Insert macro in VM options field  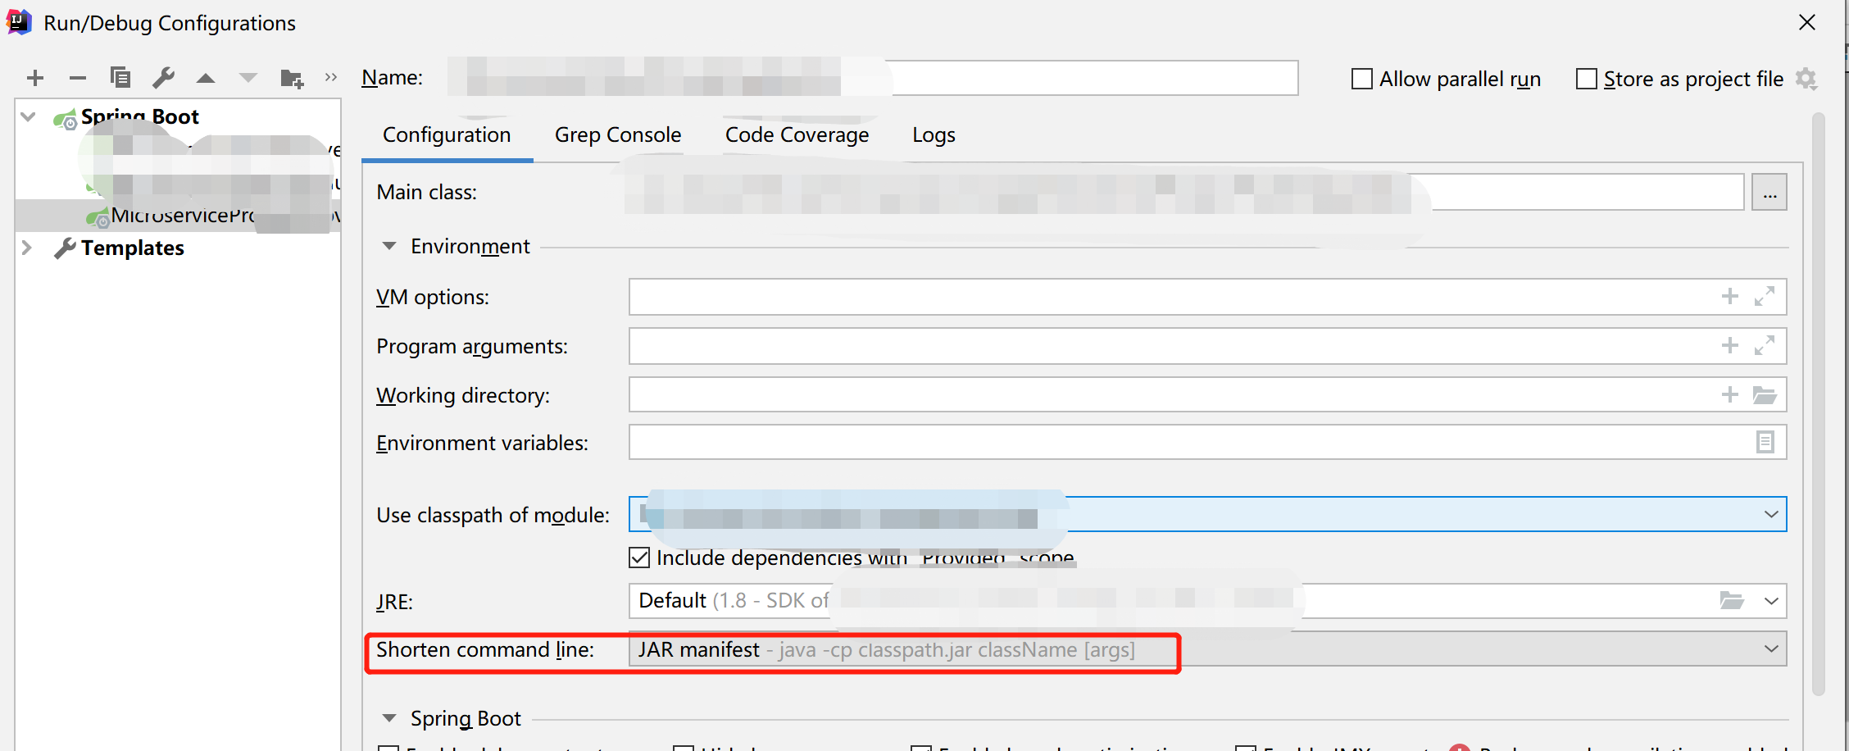click(1729, 296)
